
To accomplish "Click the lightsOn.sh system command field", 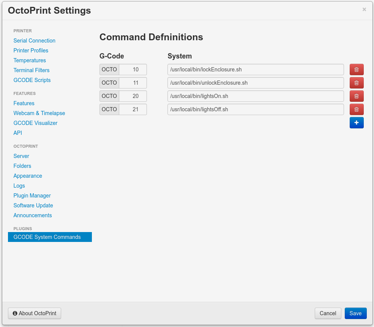I will coord(255,96).
